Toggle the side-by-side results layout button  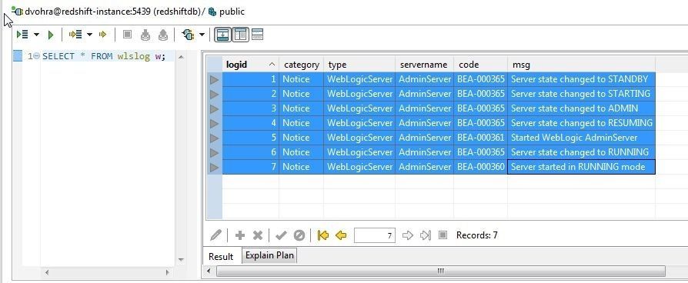[240, 35]
